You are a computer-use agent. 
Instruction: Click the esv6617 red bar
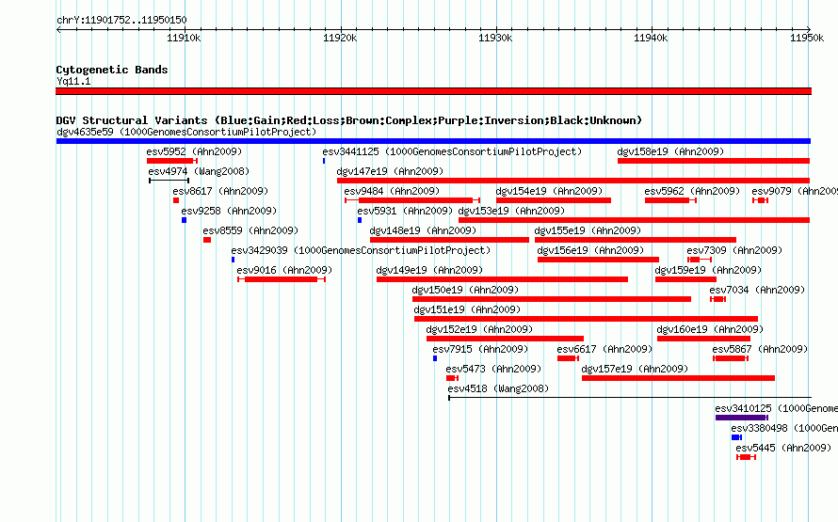(568, 358)
